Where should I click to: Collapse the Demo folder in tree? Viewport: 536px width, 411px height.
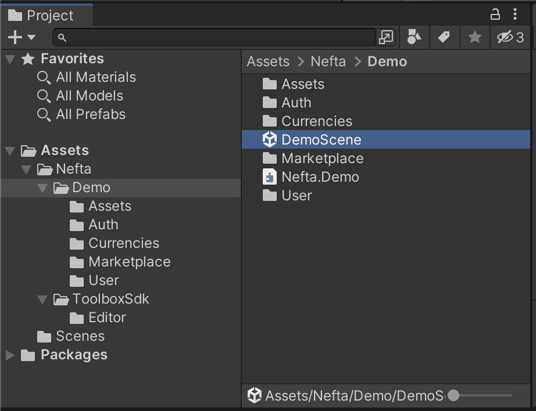pyautogui.click(x=42, y=188)
